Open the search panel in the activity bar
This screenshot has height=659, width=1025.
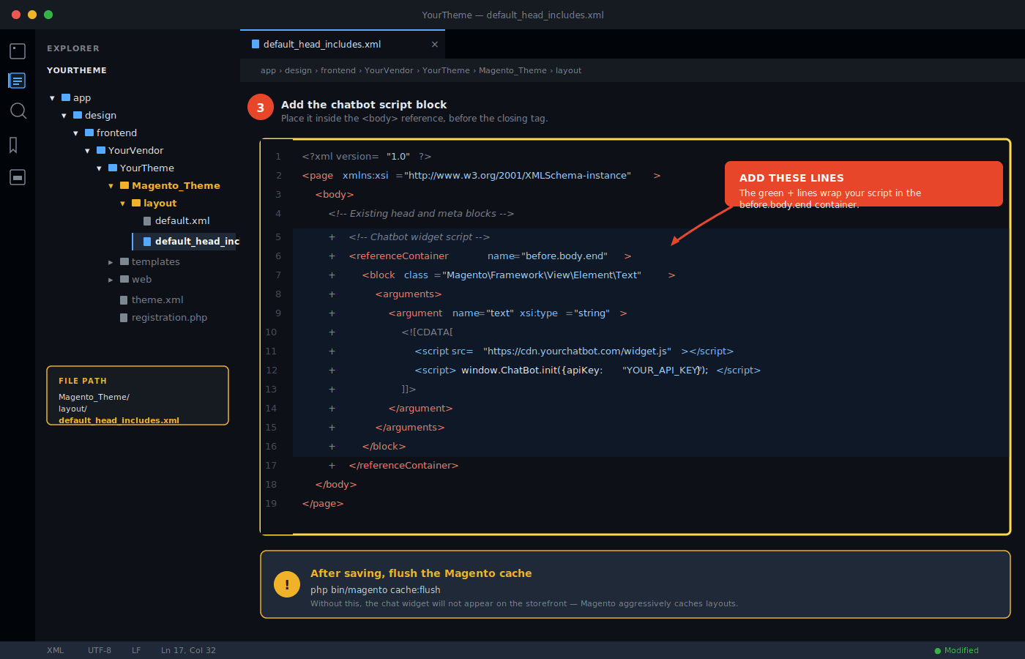click(x=18, y=111)
